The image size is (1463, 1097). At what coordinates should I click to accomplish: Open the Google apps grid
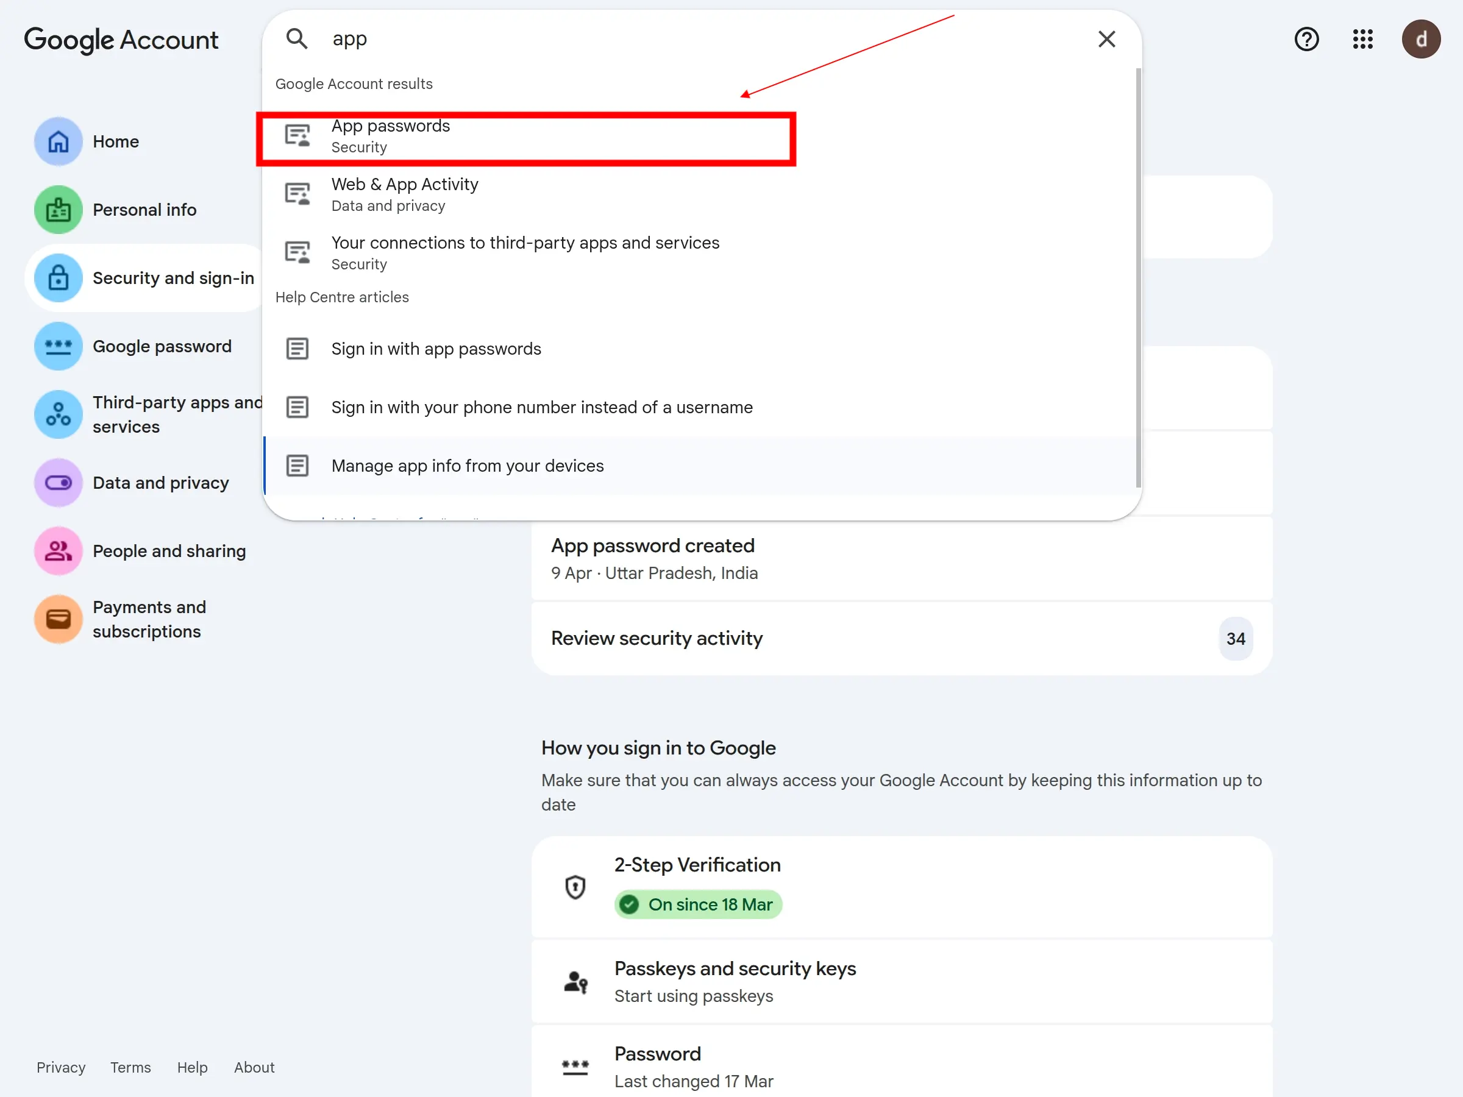[1362, 39]
